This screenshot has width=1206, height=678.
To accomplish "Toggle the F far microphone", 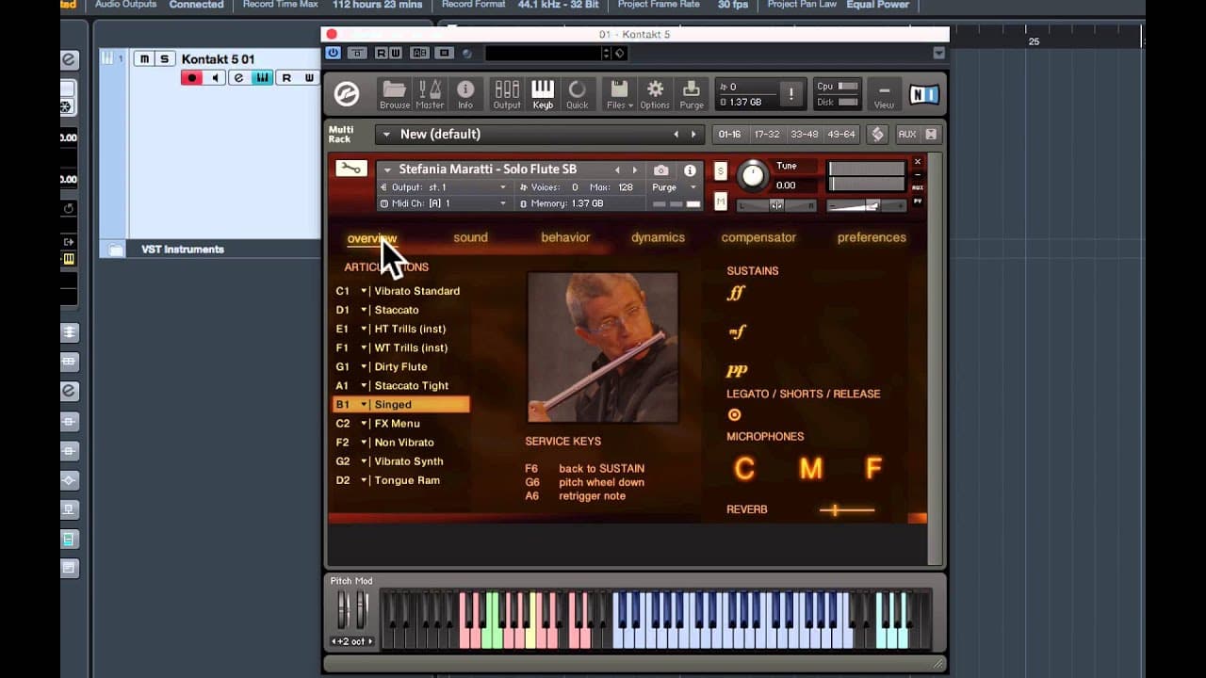I will [873, 468].
